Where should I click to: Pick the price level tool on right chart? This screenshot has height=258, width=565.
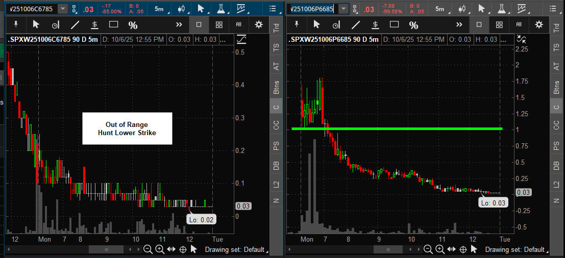[x=375, y=24]
